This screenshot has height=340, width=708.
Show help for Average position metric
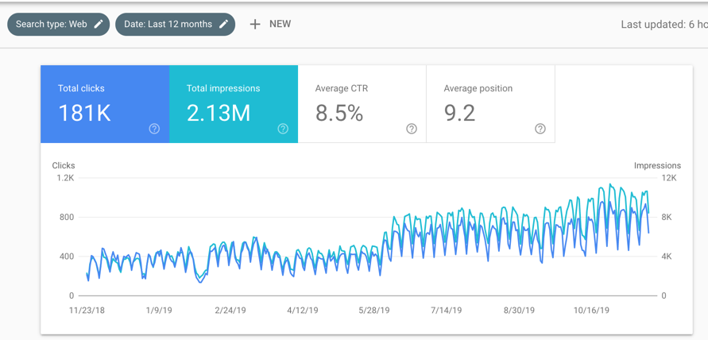tap(540, 129)
